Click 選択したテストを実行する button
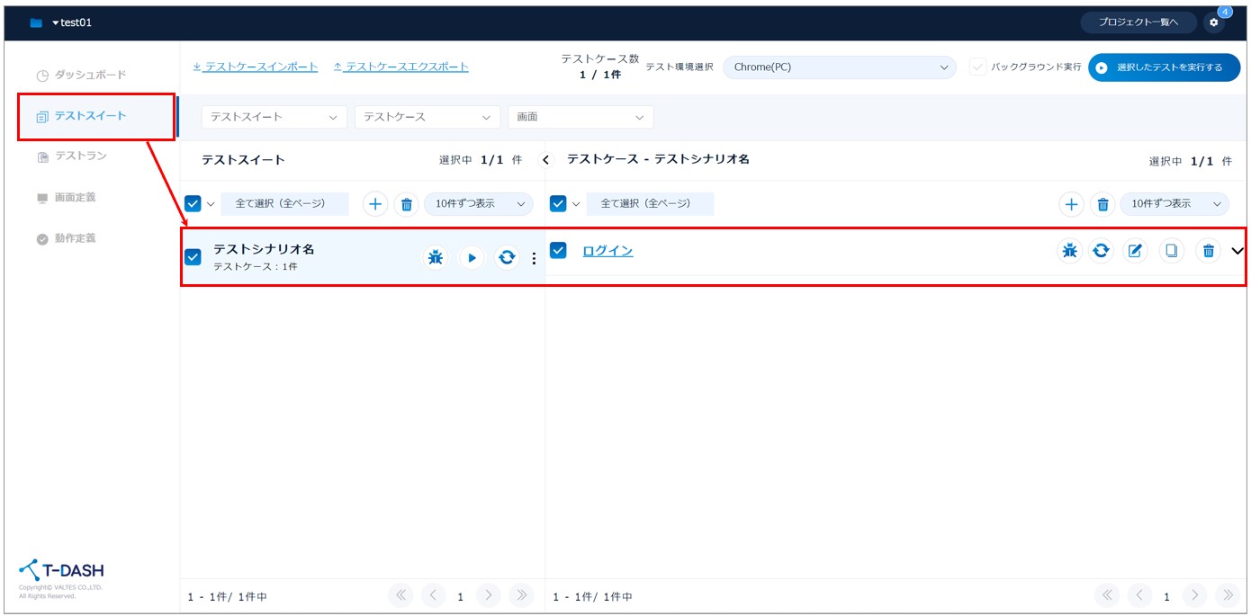Viewport: 1251px width, 616px height. (1163, 67)
